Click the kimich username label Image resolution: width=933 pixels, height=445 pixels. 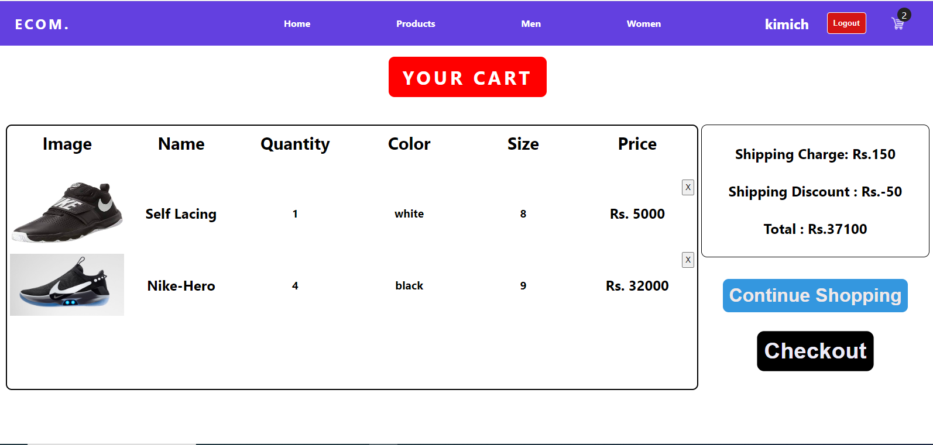point(787,24)
